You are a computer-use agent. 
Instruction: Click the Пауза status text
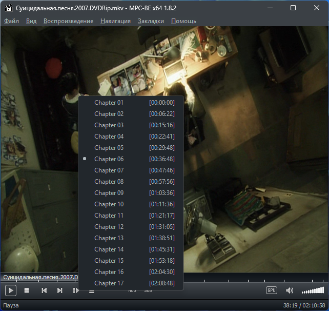pyautogui.click(x=11, y=305)
